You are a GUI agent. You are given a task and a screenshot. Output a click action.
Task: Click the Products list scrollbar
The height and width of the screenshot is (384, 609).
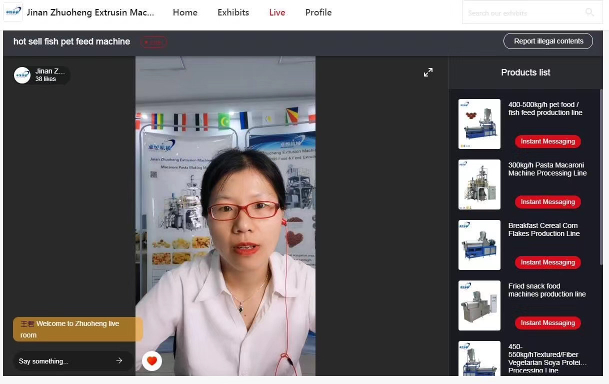tap(601, 177)
